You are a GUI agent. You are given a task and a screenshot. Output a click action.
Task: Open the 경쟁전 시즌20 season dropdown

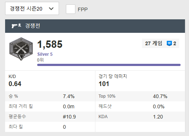(x=32, y=8)
